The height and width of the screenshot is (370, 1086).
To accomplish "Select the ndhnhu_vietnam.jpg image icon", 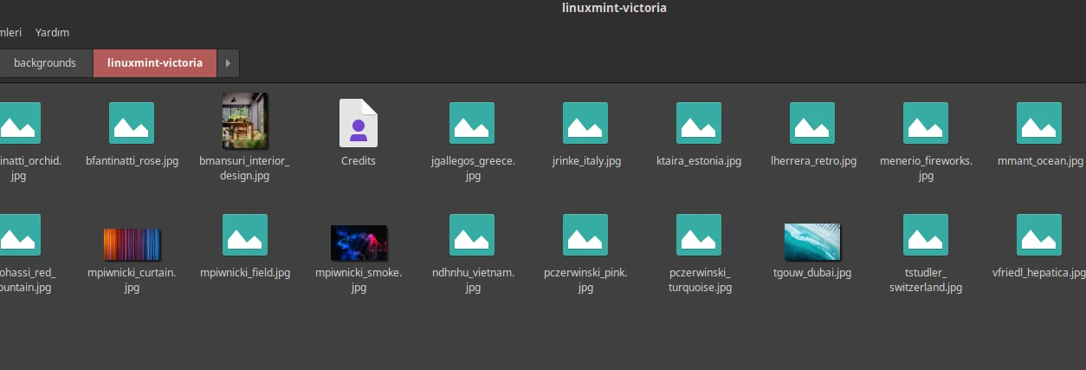I will pyautogui.click(x=472, y=235).
